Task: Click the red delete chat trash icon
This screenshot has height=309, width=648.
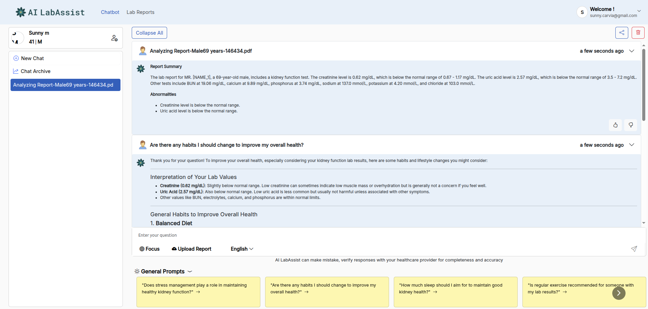Action: pos(638,33)
